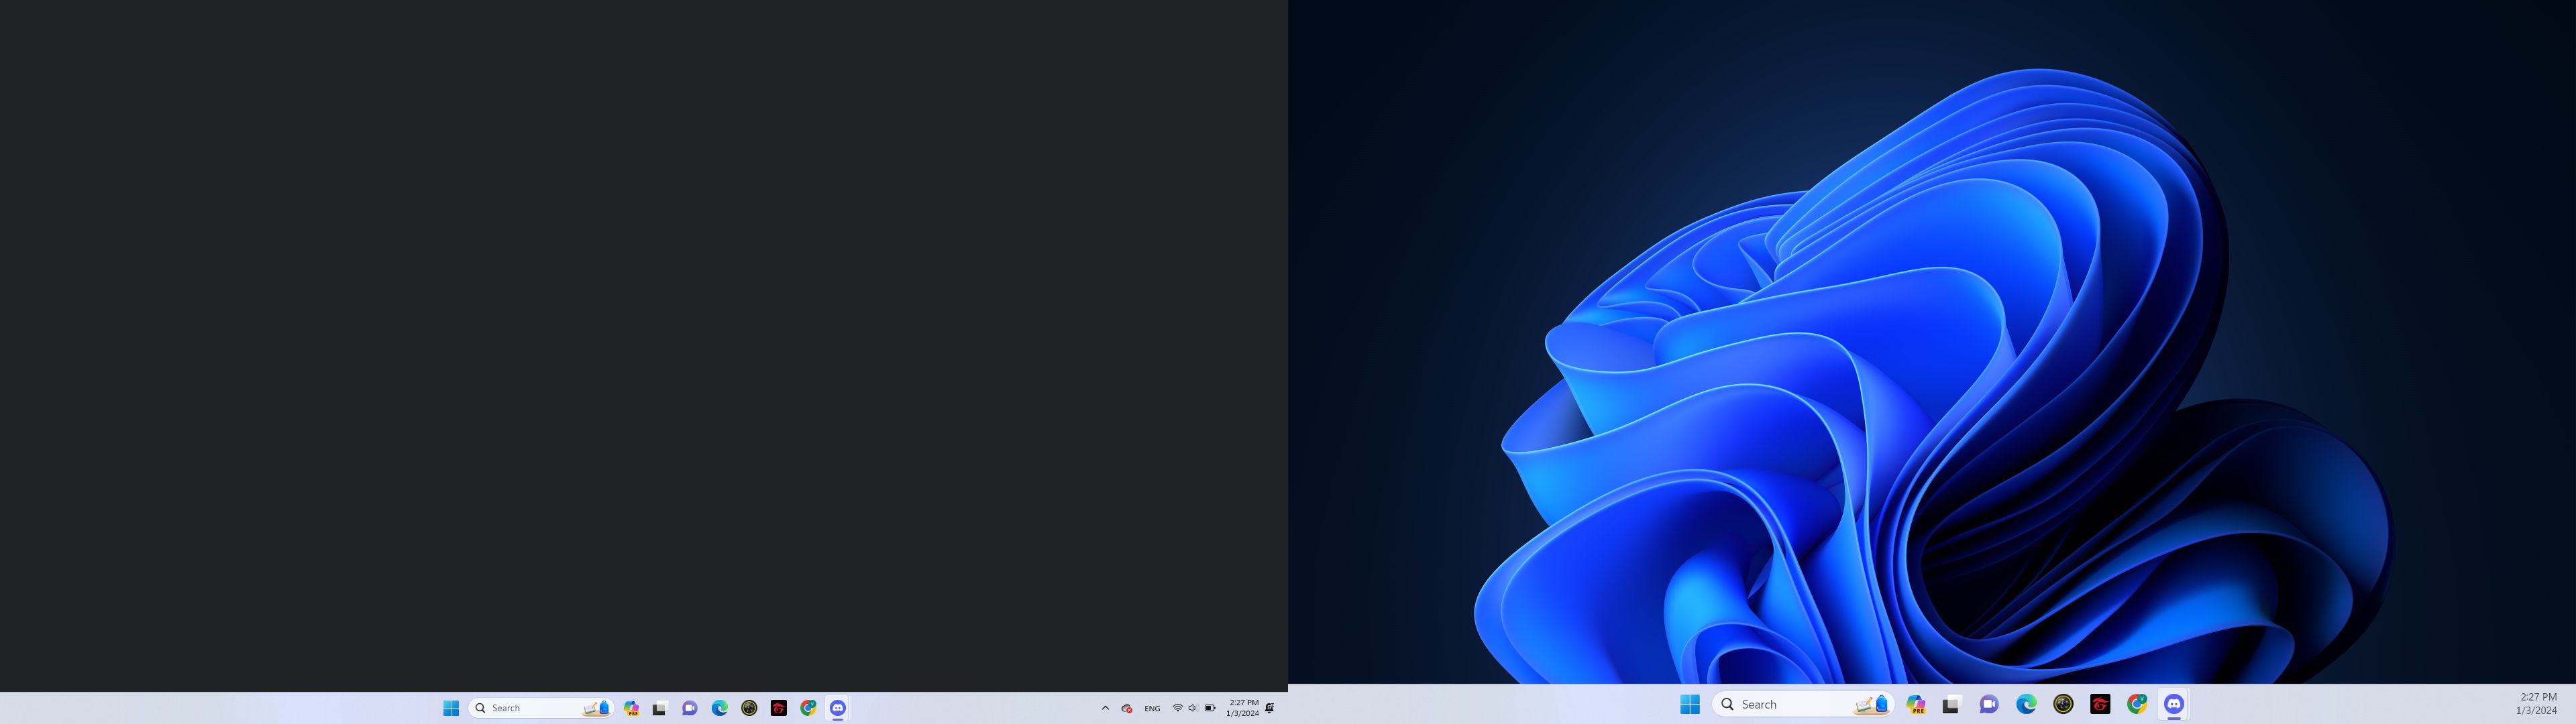Open ENG input language switcher
The height and width of the screenshot is (724, 2576).
(1152, 708)
